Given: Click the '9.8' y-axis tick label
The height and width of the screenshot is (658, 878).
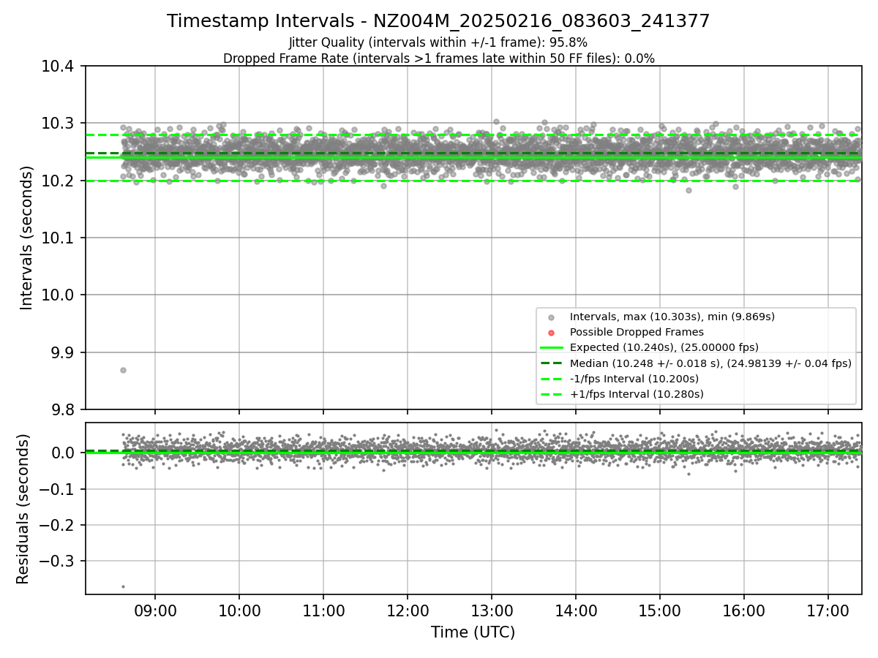Looking at the screenshot, I should coord(64,409).
